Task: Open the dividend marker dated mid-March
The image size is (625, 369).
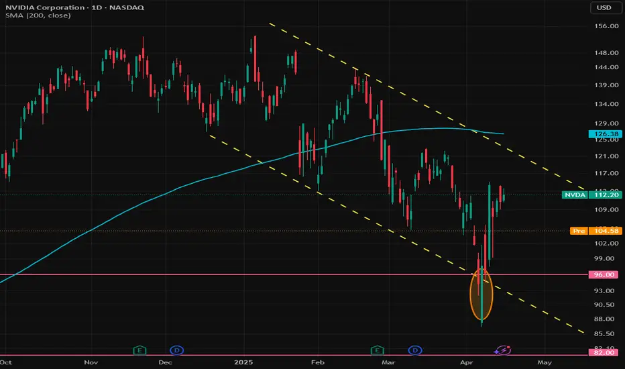Action: (415, 350)
